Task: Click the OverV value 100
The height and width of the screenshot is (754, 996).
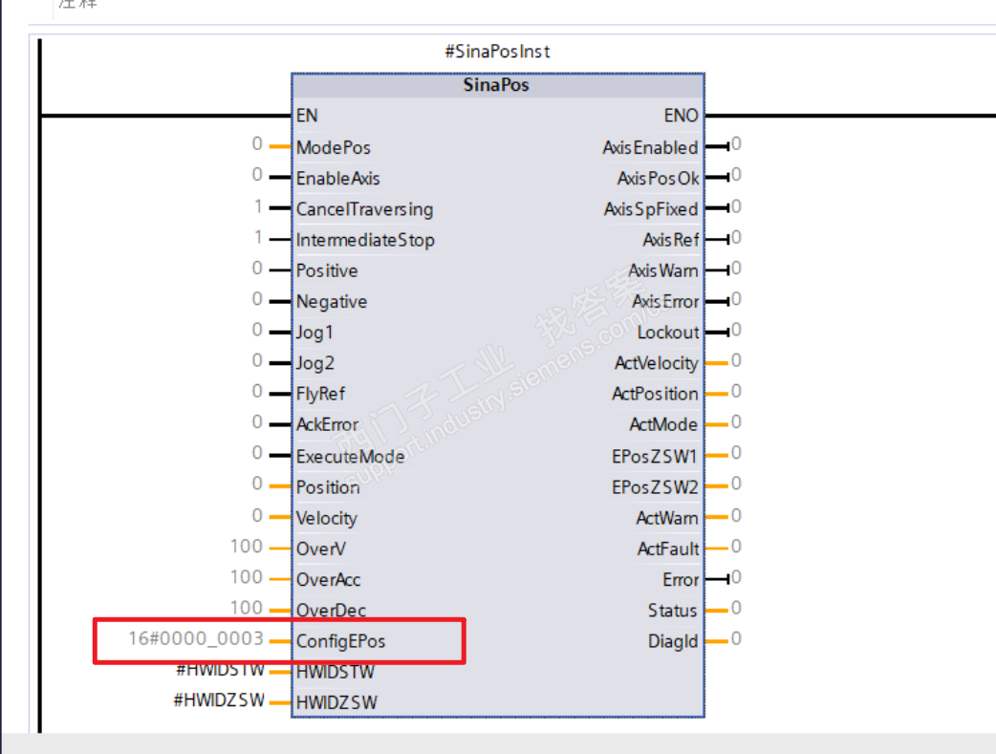Action: (247, 547)
